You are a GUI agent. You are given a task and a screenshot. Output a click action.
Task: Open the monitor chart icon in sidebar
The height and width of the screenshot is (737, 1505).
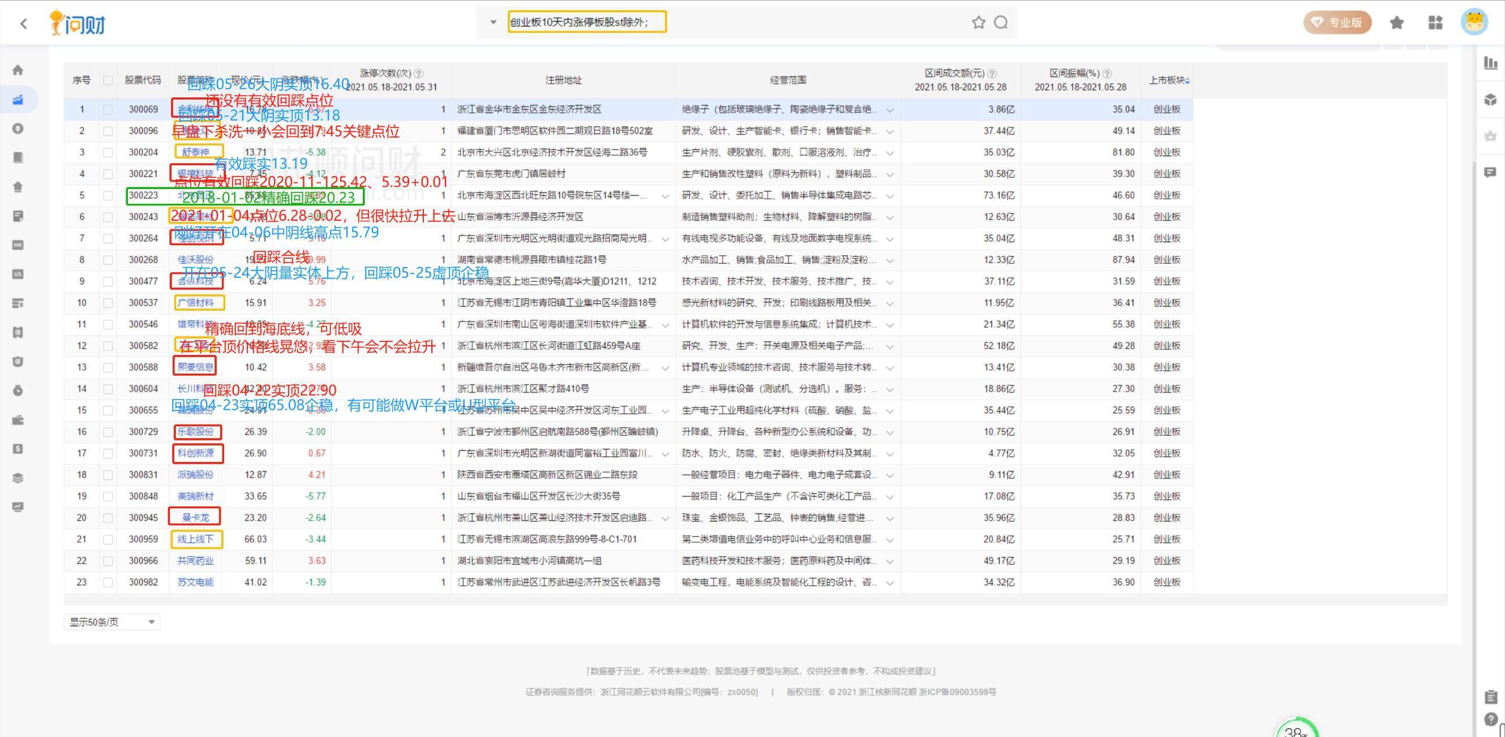click(18, 507)
